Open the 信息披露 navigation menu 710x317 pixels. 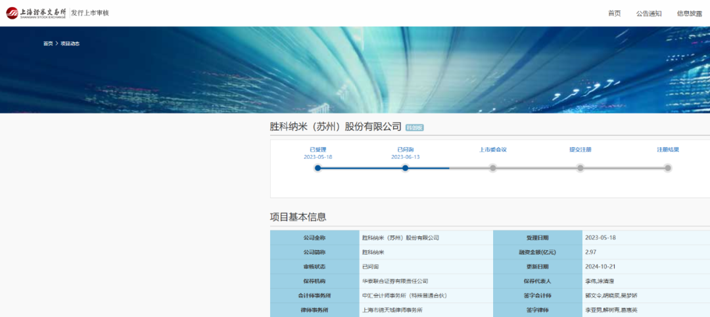(x=690, y=14)
